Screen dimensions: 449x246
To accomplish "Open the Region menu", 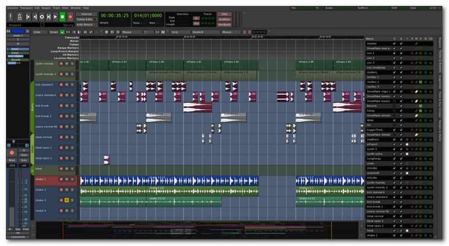I will (46, 8).
